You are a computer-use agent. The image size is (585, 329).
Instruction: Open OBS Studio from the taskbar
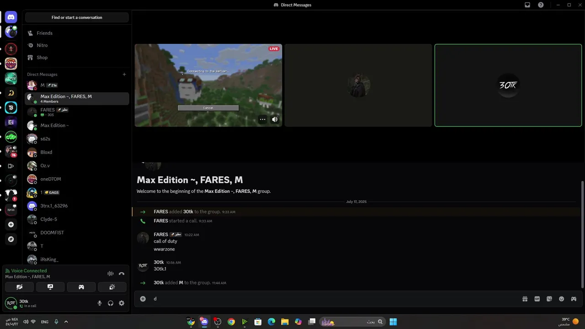click(218, 322)
